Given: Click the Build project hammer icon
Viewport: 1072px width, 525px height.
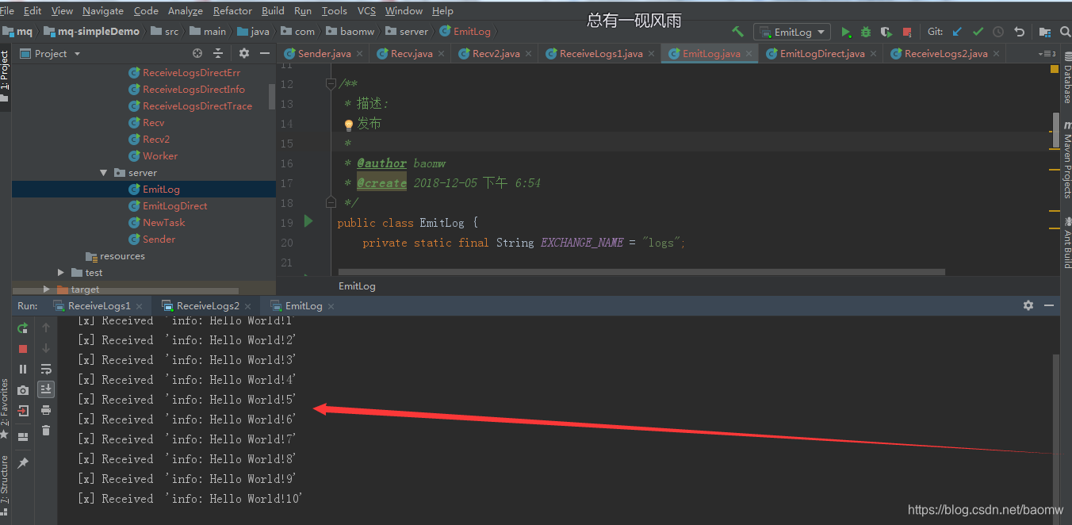Looking at the screenshot, I should [738, 32].
